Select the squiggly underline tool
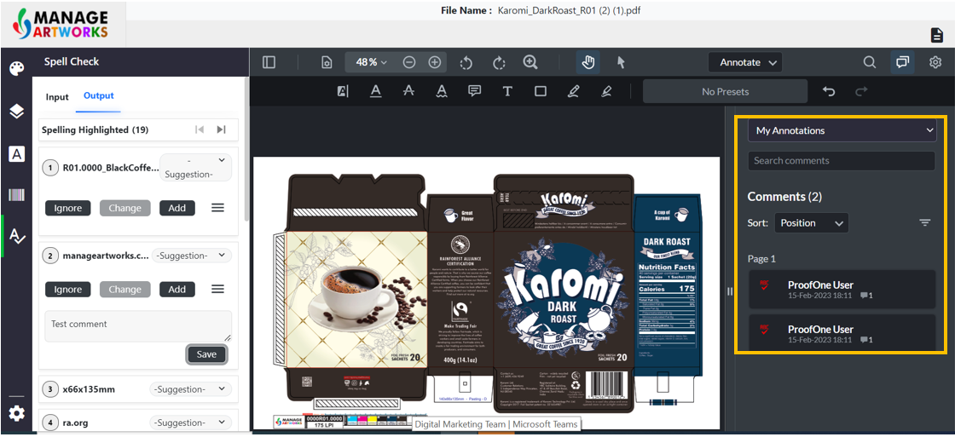955x437 pixels. point(442,91)
